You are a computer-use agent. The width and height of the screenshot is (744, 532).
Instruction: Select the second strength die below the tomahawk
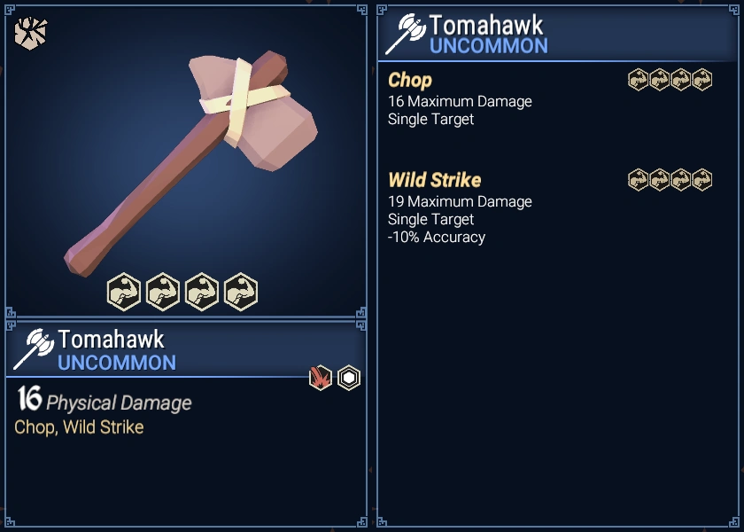point(163,292)
